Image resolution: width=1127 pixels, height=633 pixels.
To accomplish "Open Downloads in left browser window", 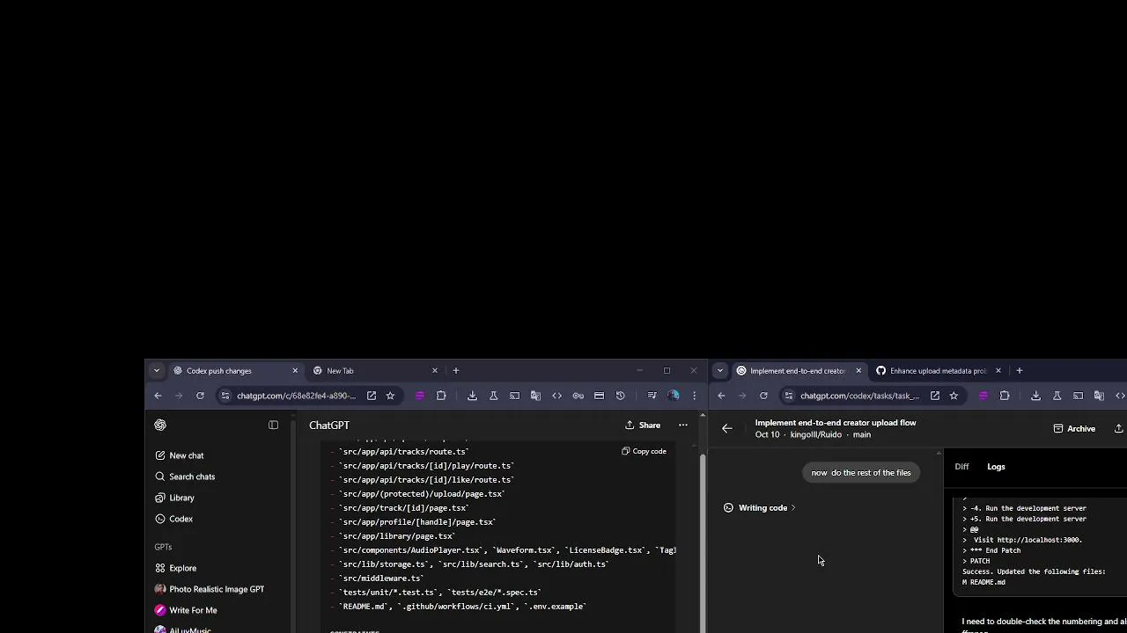I will tap(472, 396).
